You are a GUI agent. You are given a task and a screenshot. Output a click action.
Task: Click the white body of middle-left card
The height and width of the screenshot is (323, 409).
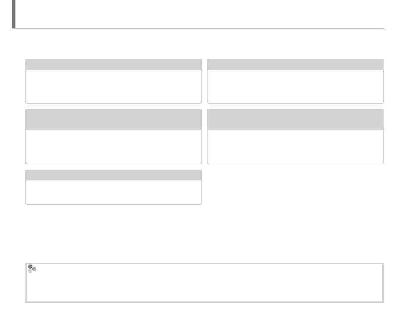tap(114, 147)
